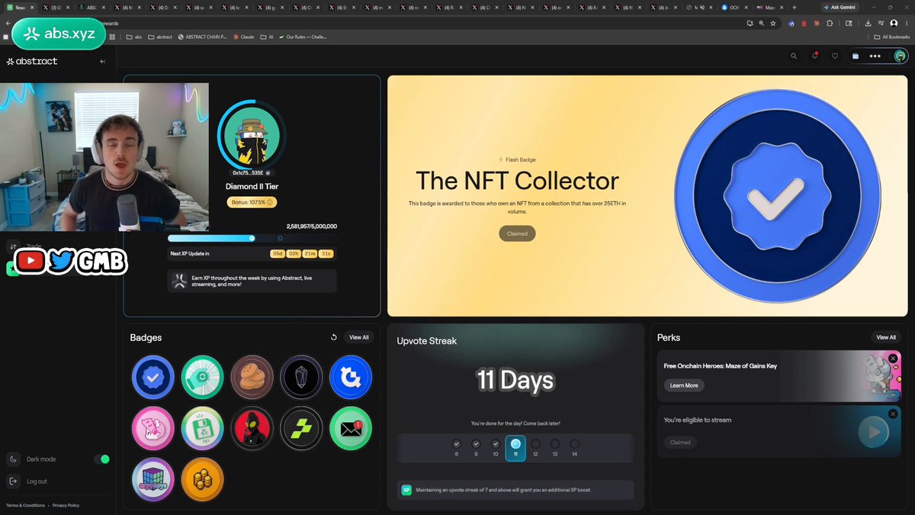Open a new browser tab with plus
This screenshot has width=915, height=515.
tap(794, 7)
